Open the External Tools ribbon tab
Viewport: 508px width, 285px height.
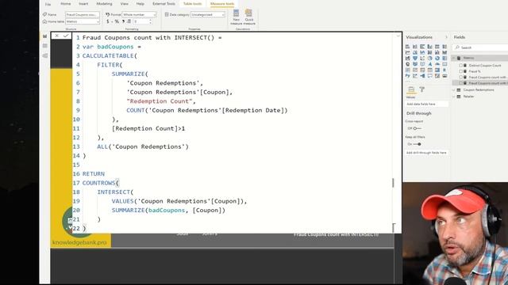click(x=164, y=4)
